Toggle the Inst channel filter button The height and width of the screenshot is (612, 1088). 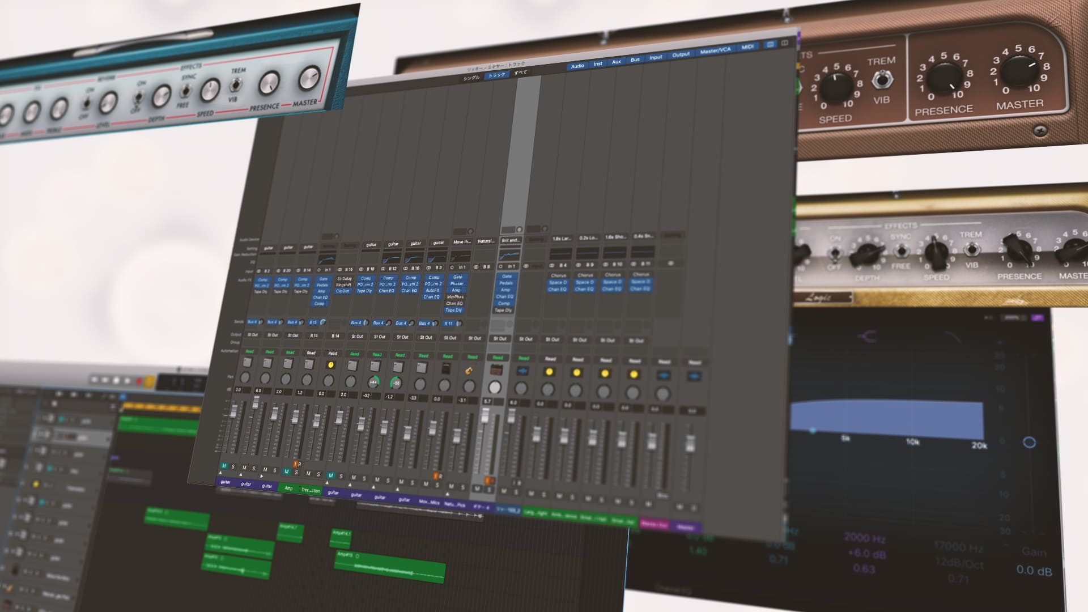[x=598, y=64]
